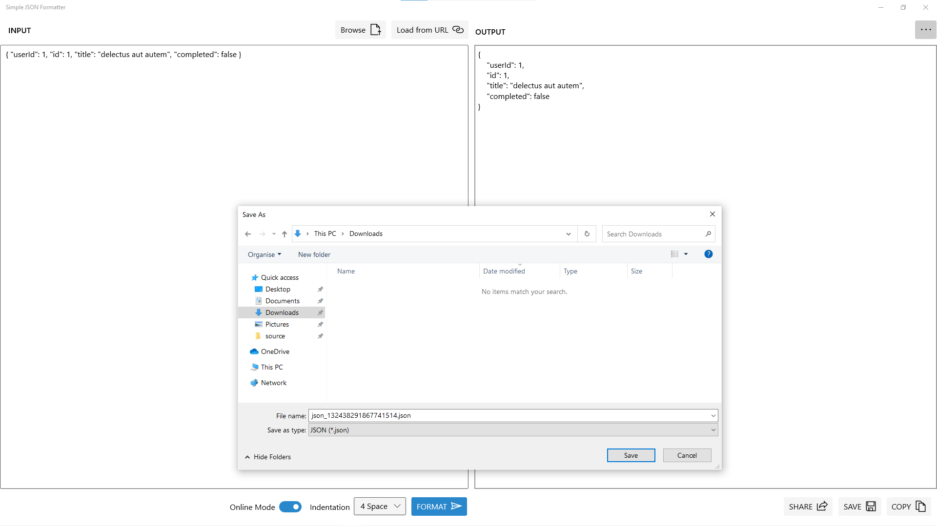The height and width of the screenshot is (526, 937).
Task: Cancel the Save As dialog
Action: click(x=687, y=455)
